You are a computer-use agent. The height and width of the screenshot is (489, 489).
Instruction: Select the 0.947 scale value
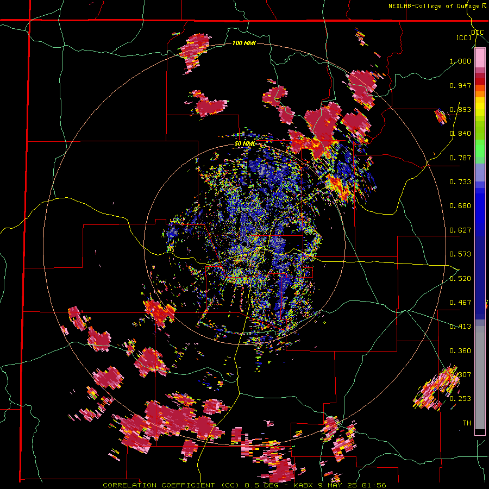click(x=460, y=85)
